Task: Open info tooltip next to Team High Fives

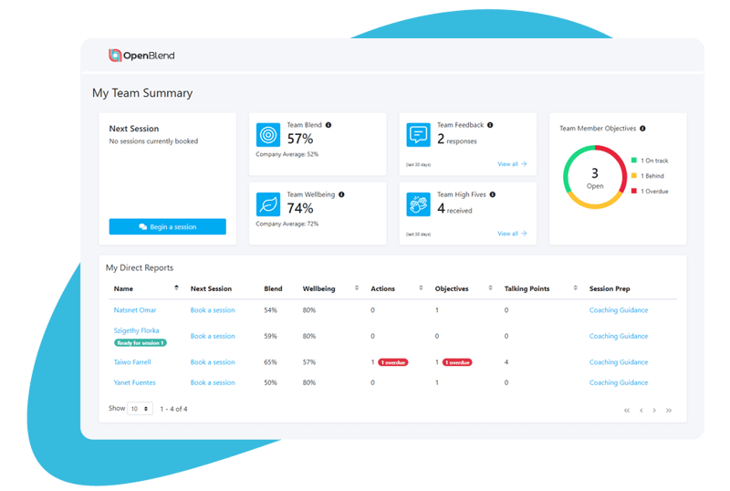Action: click(493, 194)
